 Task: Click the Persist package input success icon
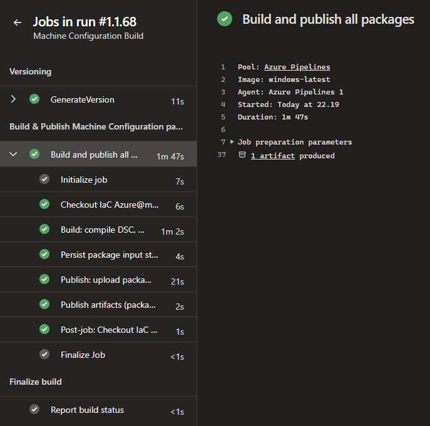click(44, 254)
